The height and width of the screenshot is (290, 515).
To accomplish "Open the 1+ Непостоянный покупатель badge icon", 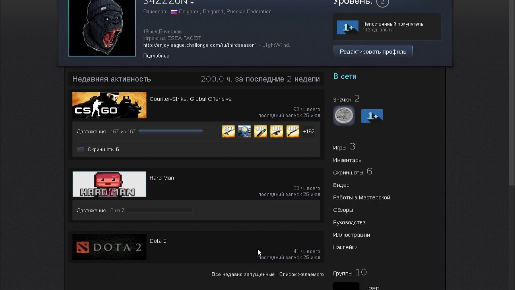I will tap(348, 27).
